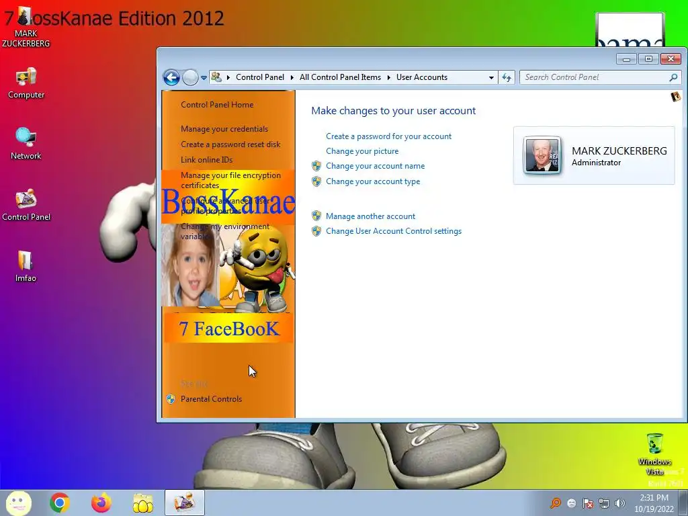Screen dimensions: 688x516
Task: Expand the arrow after All Control Panel Items
Action: (x=389, y=78)
